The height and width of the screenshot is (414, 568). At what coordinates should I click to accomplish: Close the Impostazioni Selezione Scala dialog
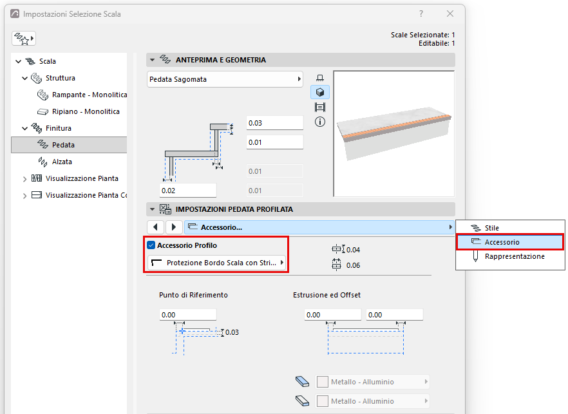(450, 14)
